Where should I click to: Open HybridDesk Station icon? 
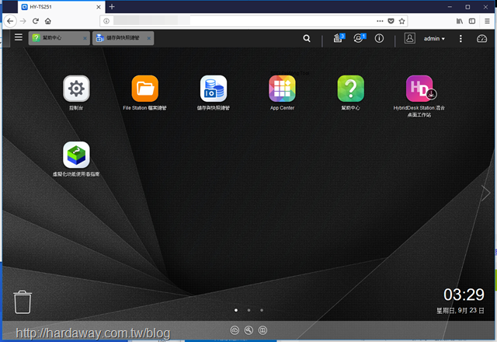[x=419, y=89]
